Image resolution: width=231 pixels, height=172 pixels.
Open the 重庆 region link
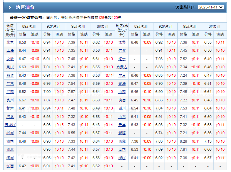[10, 67]
